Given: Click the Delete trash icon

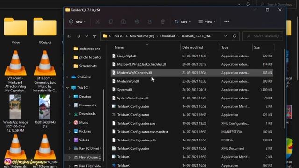Looking at the screenshot, I should [163, 22].
